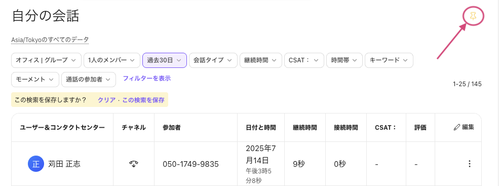
Task: Expand the 会話タイプ filter
Action: (x=213, y=60)
